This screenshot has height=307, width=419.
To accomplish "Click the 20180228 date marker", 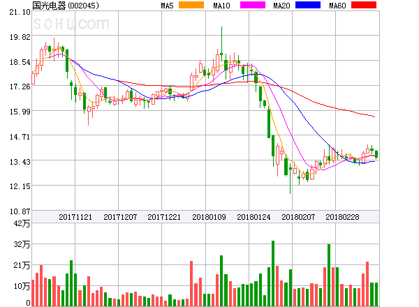I will tap(342, 217).
